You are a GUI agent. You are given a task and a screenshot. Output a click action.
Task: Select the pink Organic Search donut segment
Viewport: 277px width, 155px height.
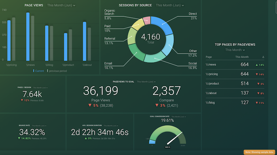click(147, 20)
